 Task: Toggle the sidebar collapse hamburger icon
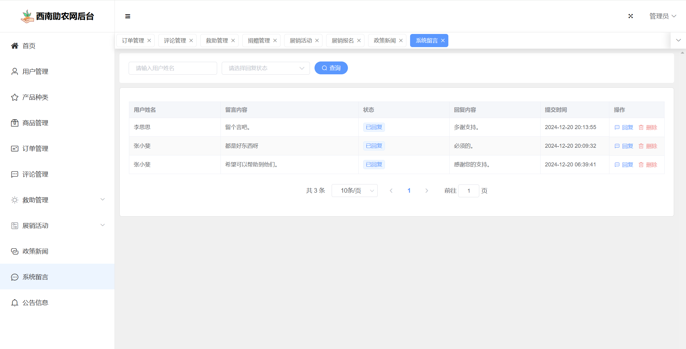point(128,16)
